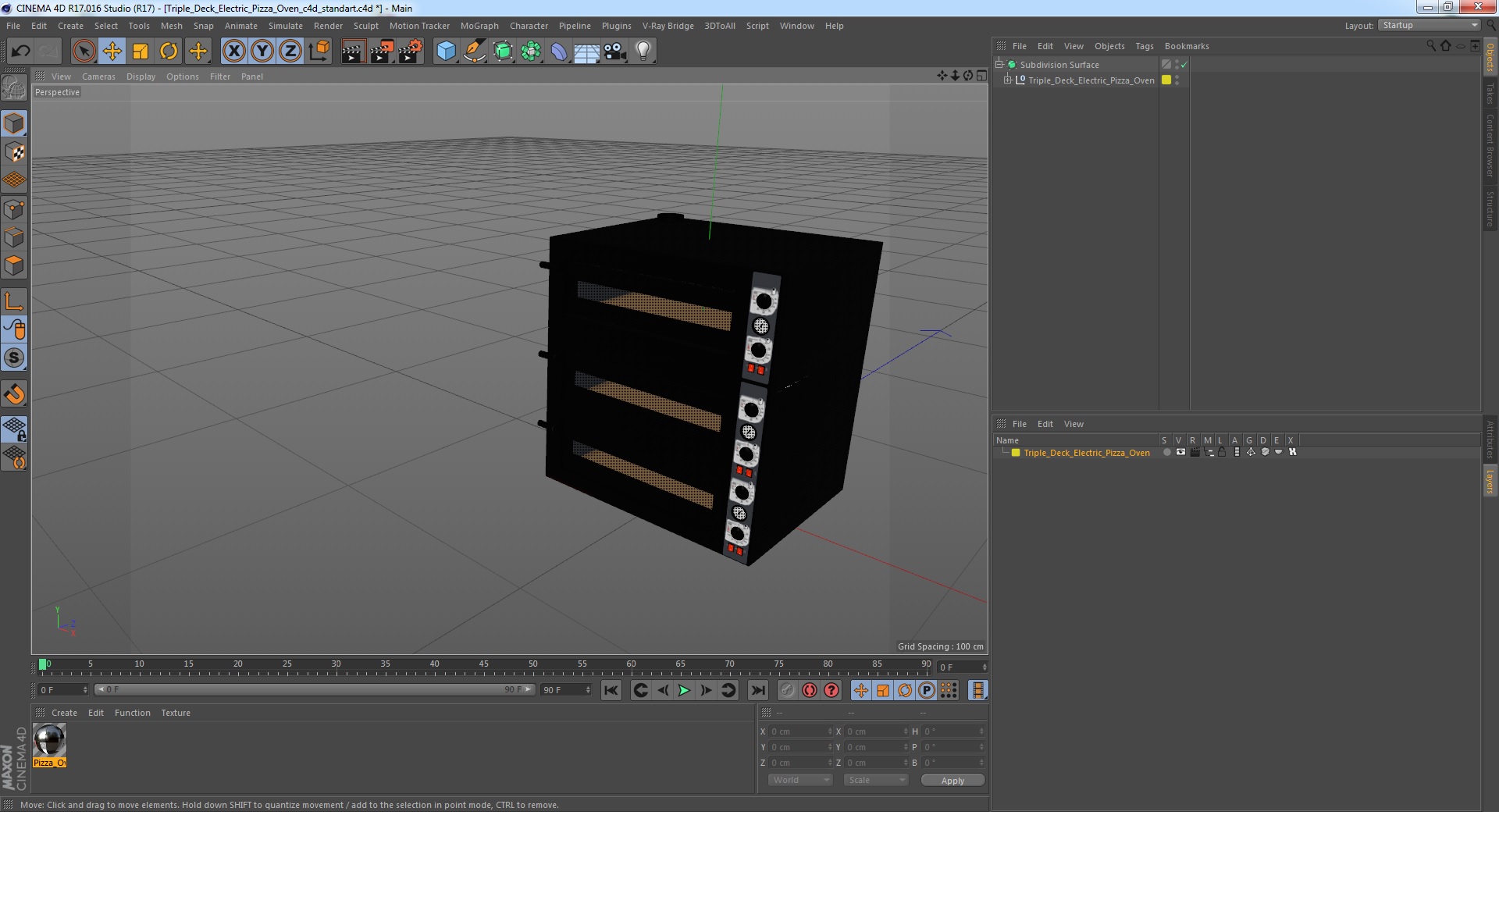The image size is (1499, 904).
Task: Click yellow layer color in Layer Manager
Action: pos(1016,453)
